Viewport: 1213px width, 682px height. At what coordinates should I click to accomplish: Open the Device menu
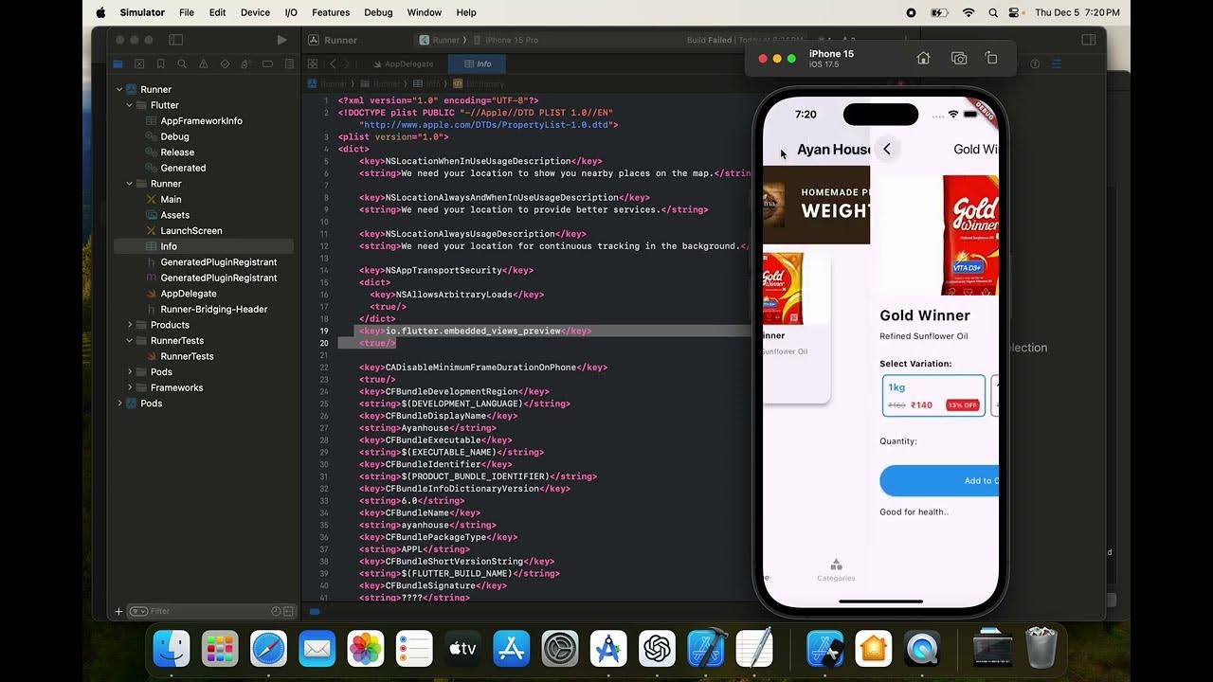click(255, 12)
